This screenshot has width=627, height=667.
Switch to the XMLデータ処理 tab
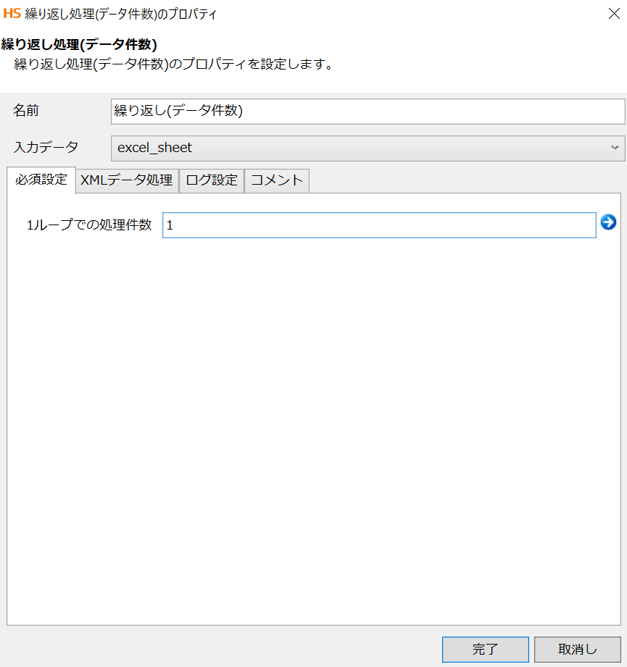point(126,180)
